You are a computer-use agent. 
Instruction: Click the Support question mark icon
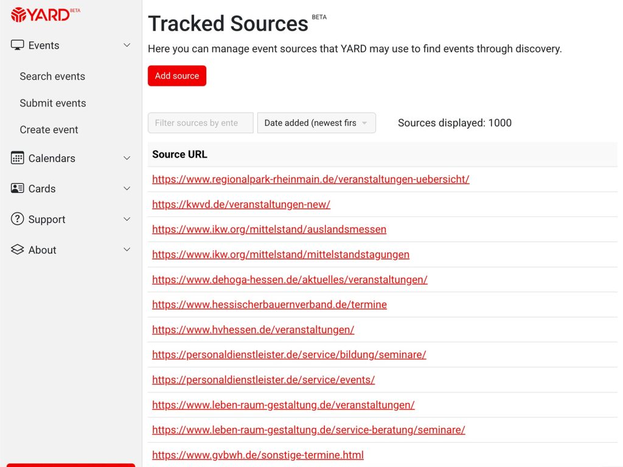tap(16, 219)
